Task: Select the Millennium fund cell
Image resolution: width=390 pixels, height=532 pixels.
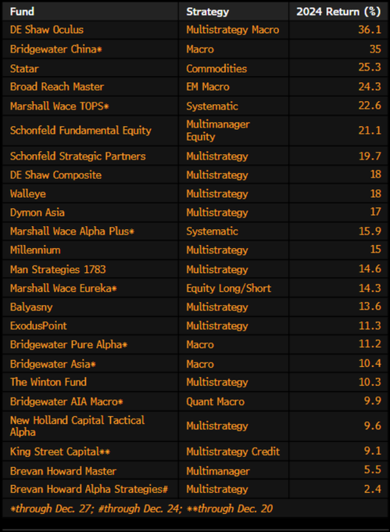Action: pyautogui.click(x=90, y=250)
